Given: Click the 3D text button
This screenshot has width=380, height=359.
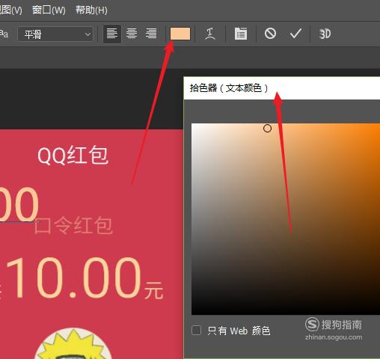Looking at the screenshot, I should [325, 34].
